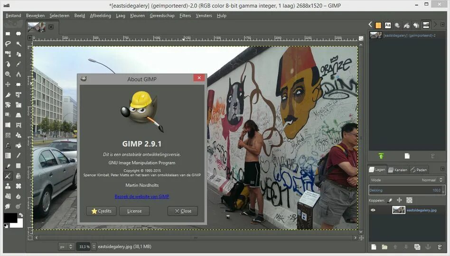Select the Crop tool

8,95
